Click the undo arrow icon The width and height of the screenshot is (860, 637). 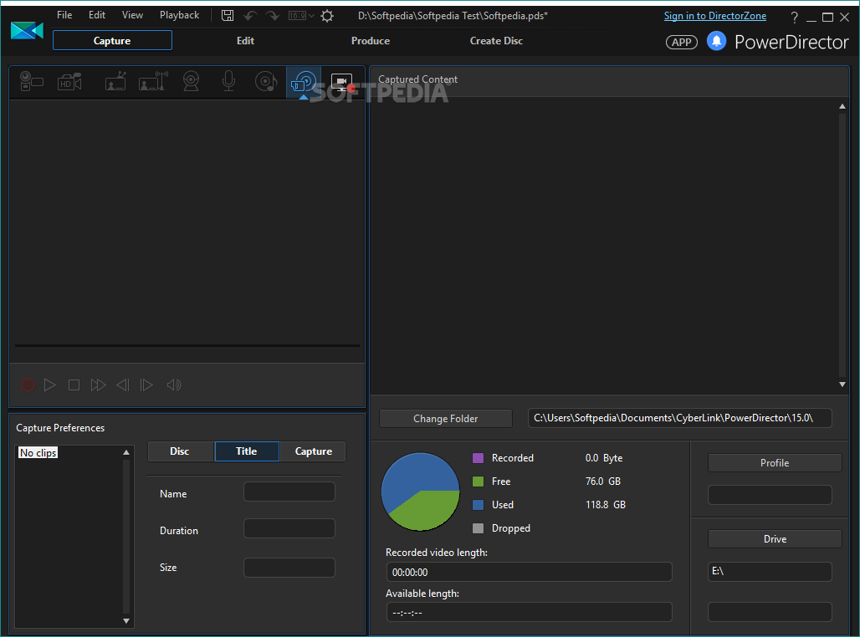(x=250, y=15)
